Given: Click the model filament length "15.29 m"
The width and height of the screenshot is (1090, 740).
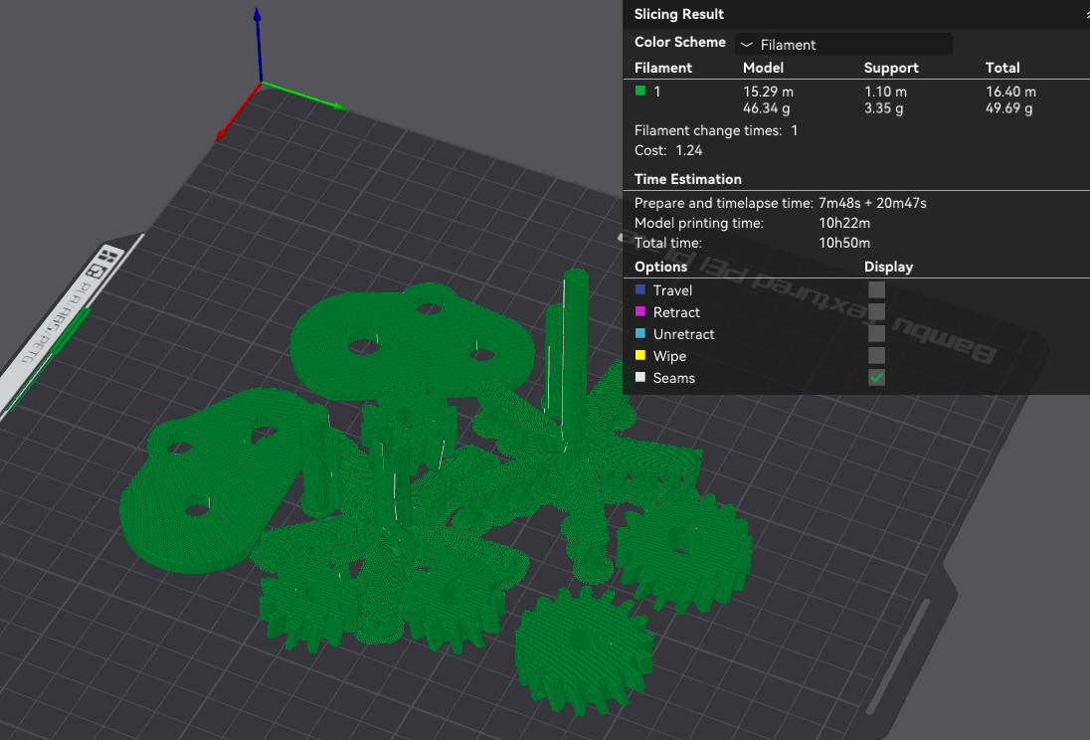Looking at the screenshot, I should (768, 92).
